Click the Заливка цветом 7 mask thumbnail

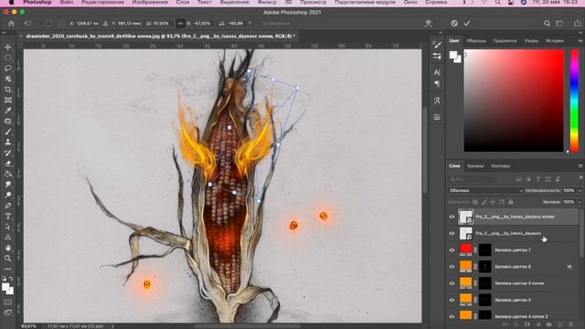(485, 249)
